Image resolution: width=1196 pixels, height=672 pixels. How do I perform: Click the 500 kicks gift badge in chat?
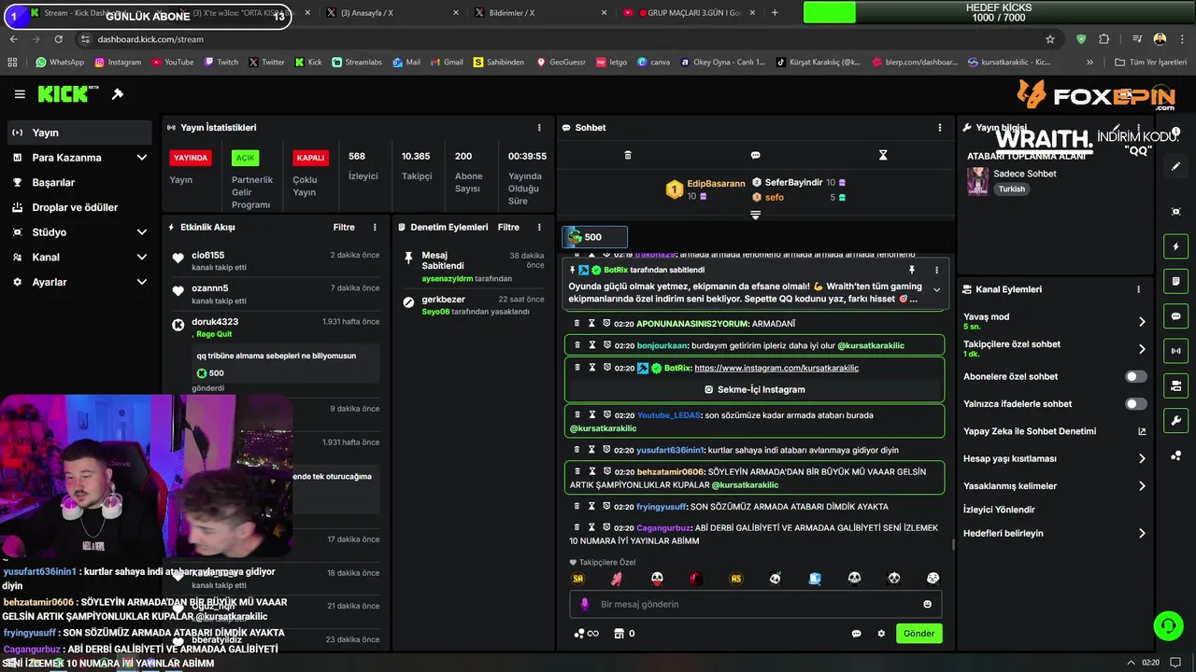click(594, 237)
